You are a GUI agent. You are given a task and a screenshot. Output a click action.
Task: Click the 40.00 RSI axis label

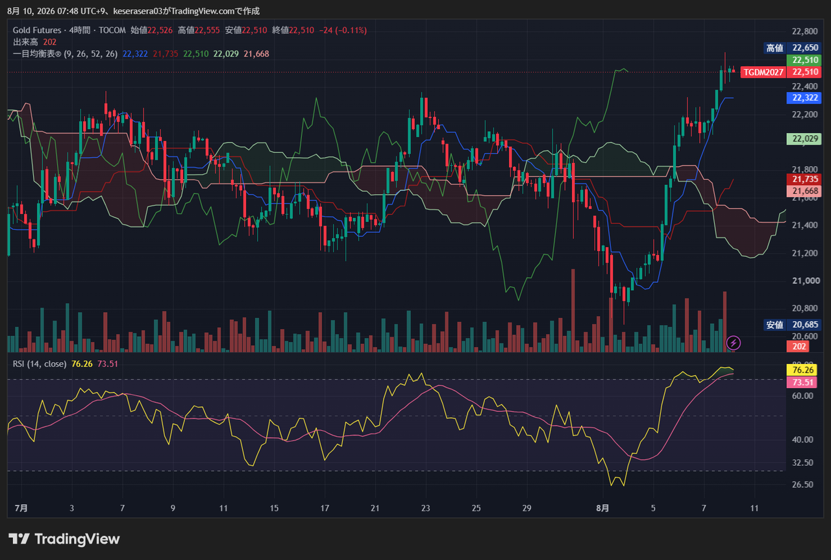(x=803, y=439)
